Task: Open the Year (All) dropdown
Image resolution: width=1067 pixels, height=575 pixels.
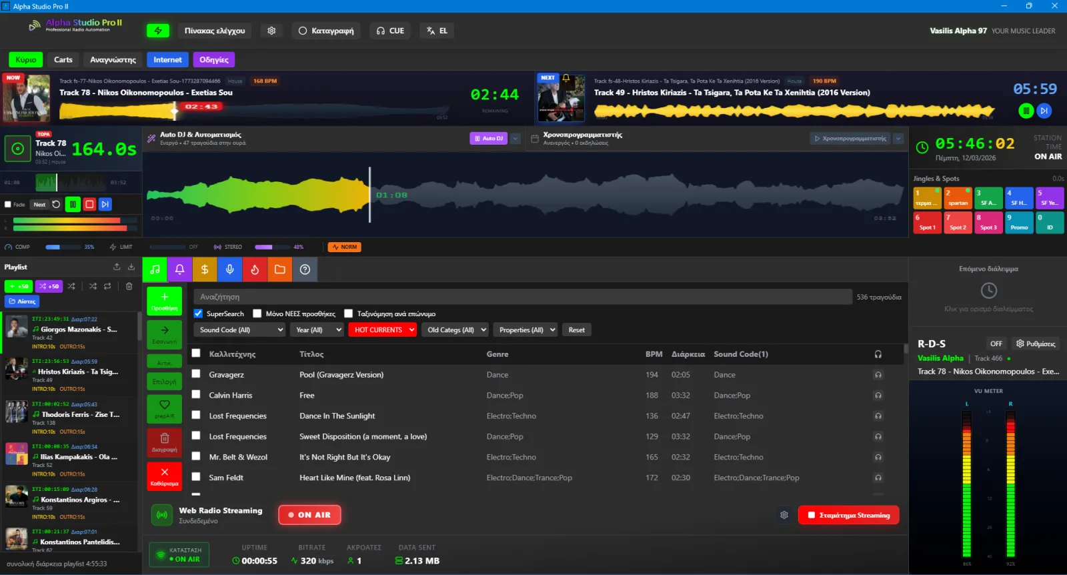Action: tap(317, 330)
